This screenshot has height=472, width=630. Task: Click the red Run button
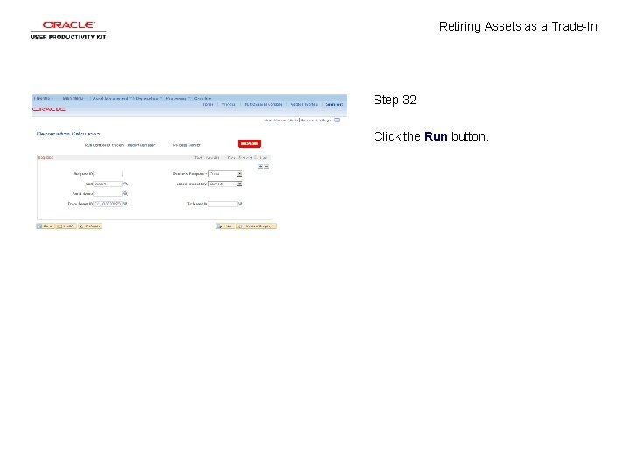(249, 143)
